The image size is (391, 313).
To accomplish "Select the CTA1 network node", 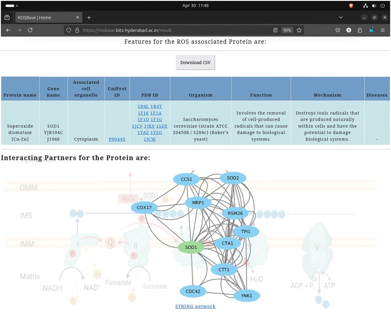I will pos(228,243).
